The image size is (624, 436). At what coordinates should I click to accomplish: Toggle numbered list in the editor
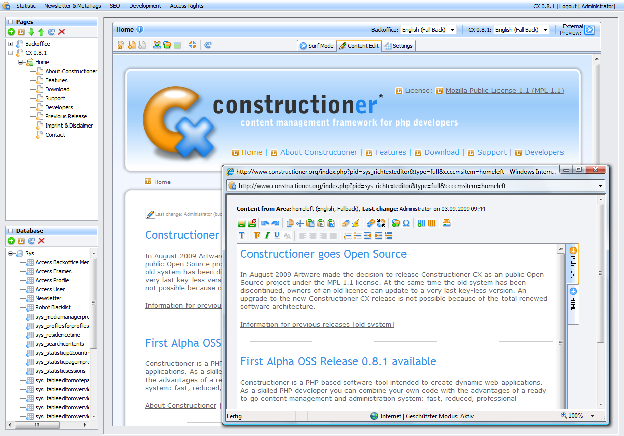348,235
